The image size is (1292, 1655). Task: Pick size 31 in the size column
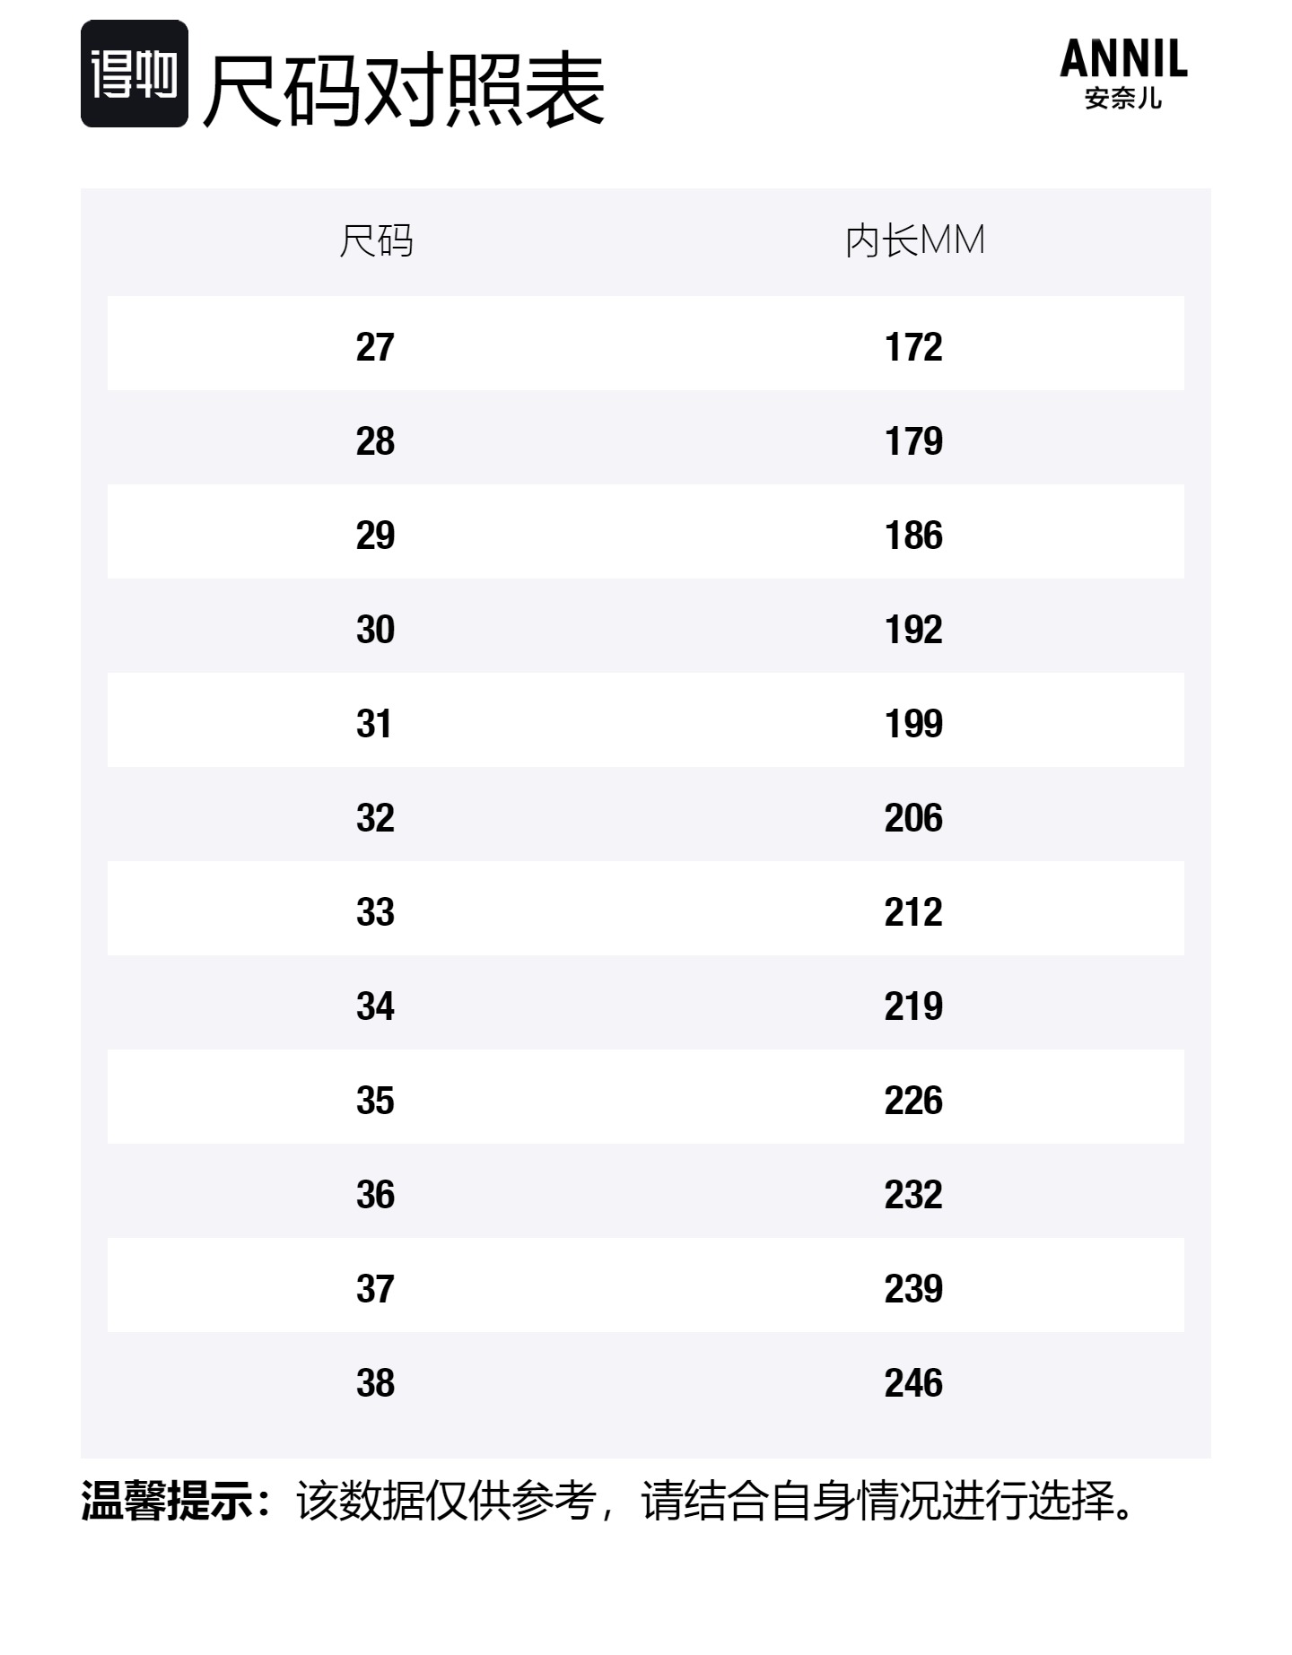[x=375, y=724]
